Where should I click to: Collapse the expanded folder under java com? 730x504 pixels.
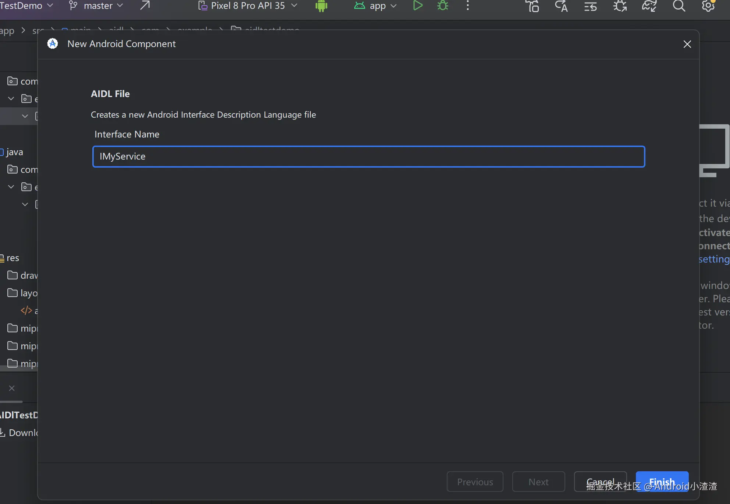point(11,187)
